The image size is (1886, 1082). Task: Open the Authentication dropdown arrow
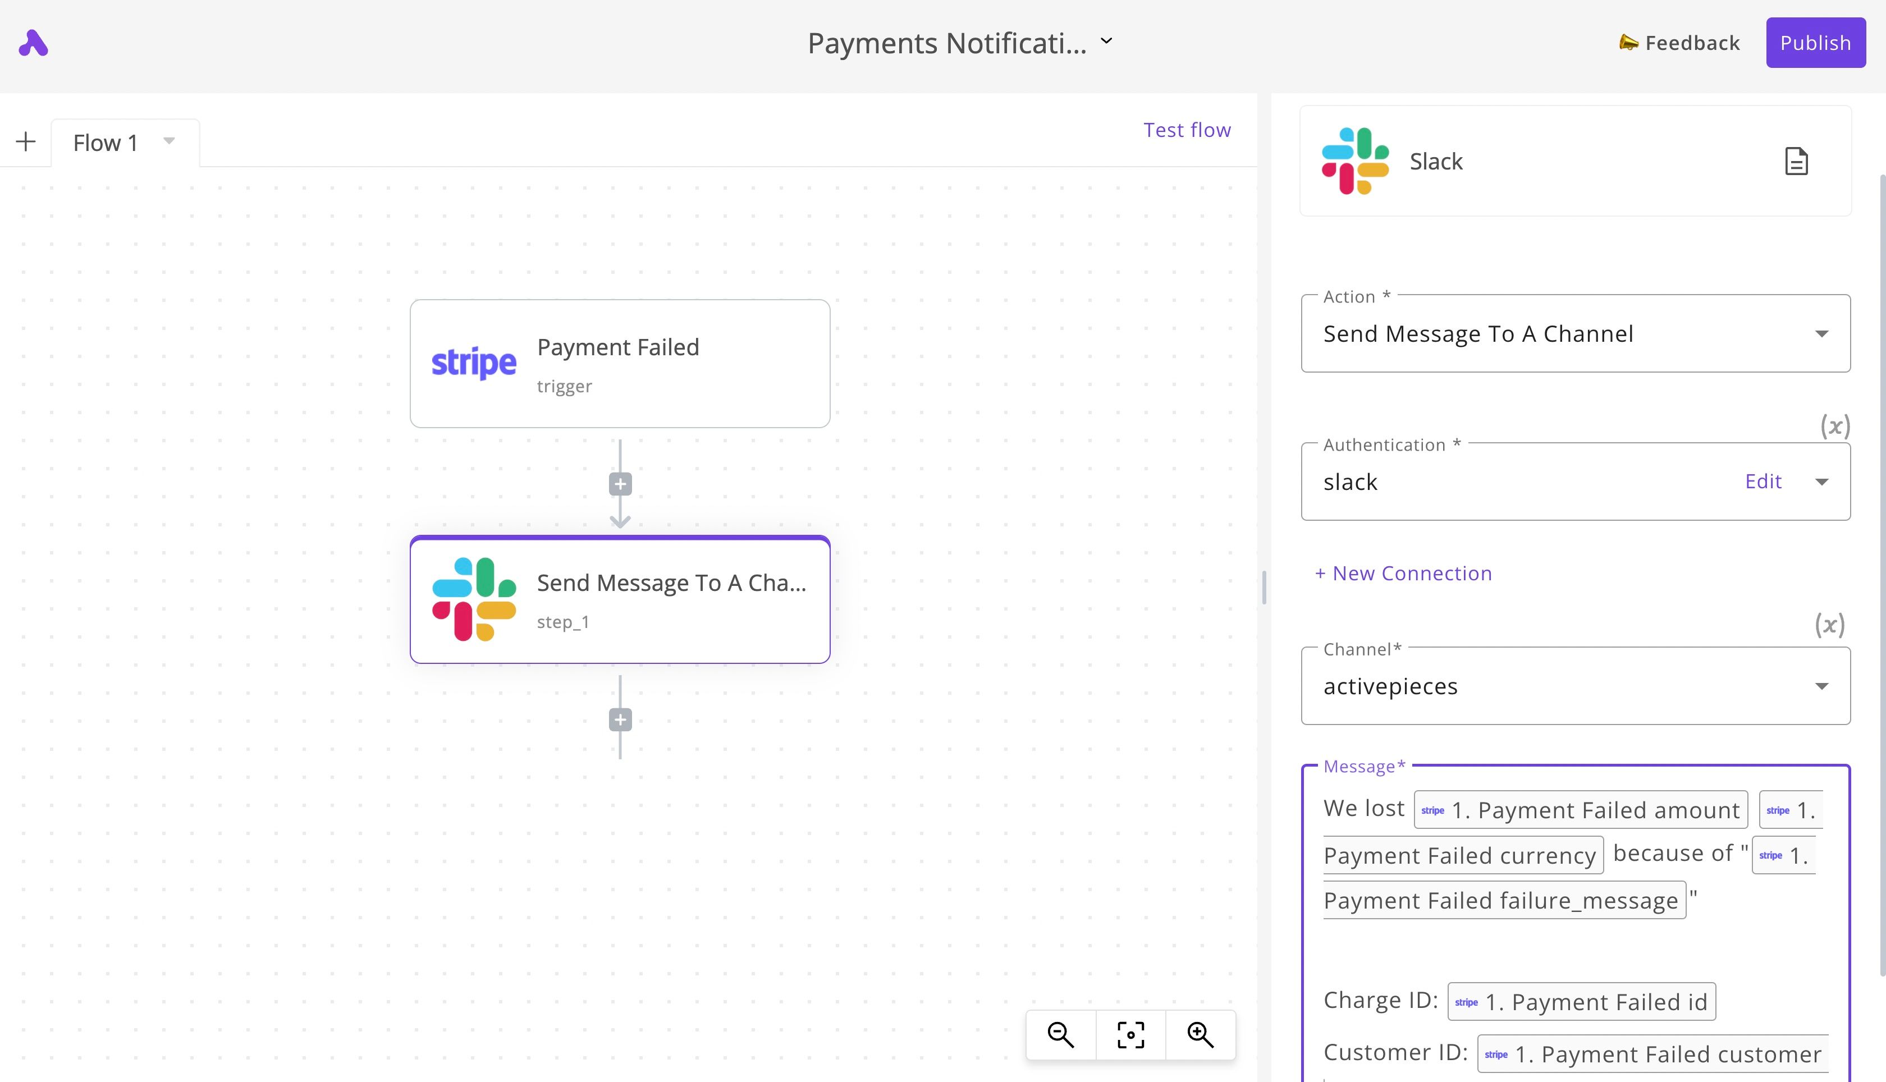pyautogui.click(x=1821, y=482)
